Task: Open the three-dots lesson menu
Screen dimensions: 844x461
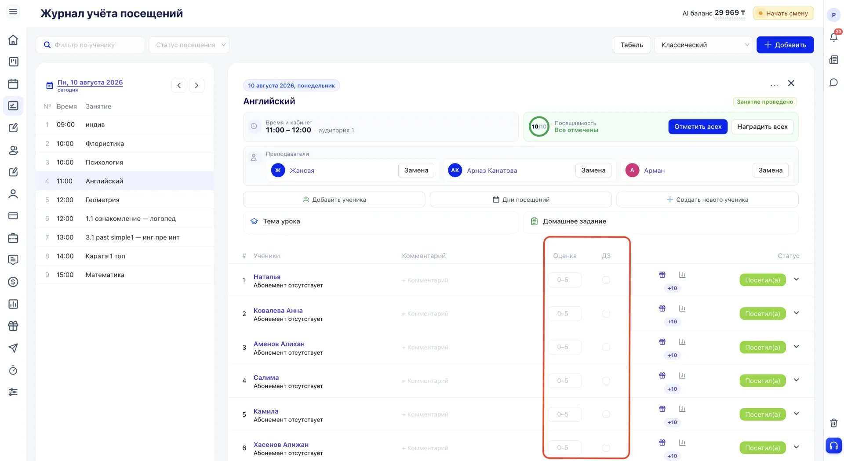Action: pos(774,84)
